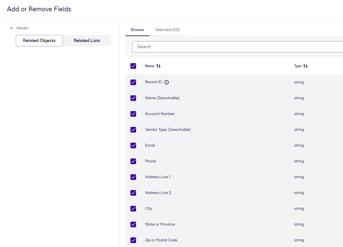Viewport: 343px width, 247px height.
Task: Uncheck the City field checkbox
Action: pos(133,209)
